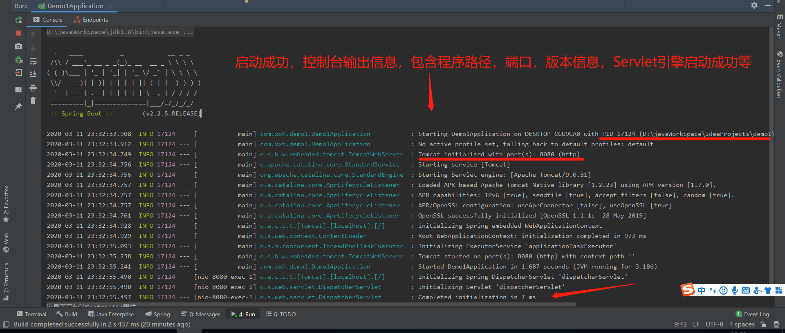The height and width of the screenshot is (333, 785).
Task: Click the Sogou input method S logo
Action: pos(688,290)
